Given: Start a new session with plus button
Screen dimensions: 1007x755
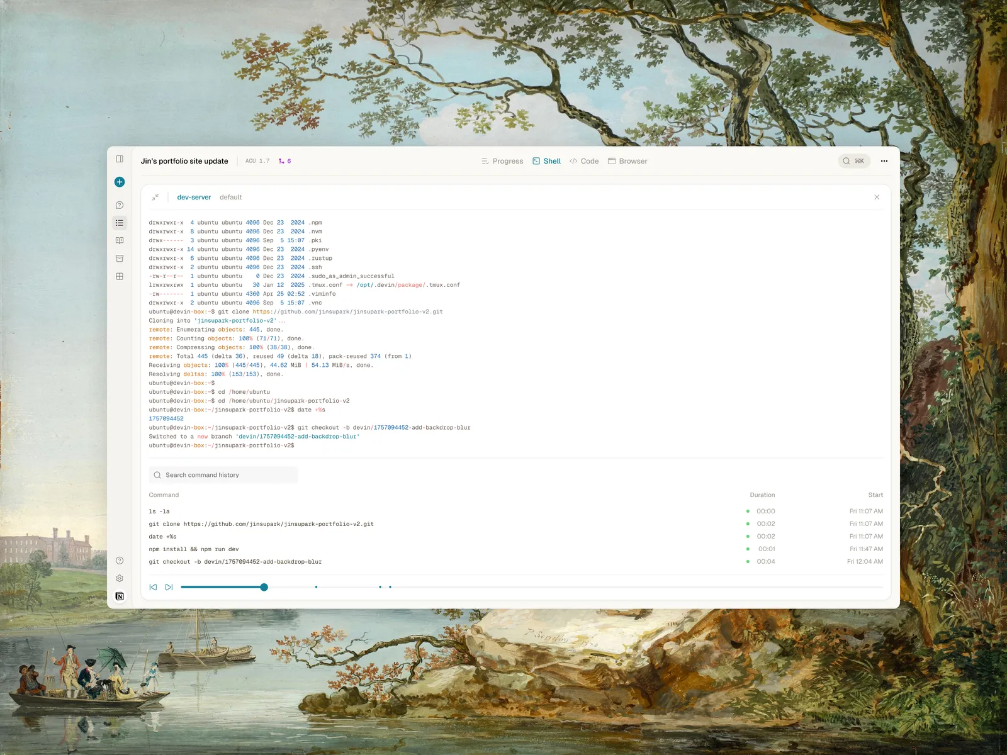Looking at the screenshot, I should [x=120, y=182].
